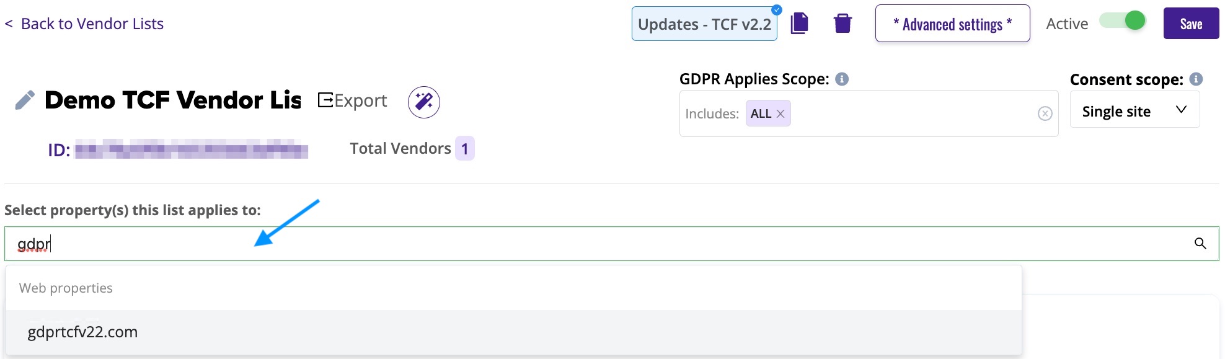Remove the ALL tag

[x=781, y=113]
